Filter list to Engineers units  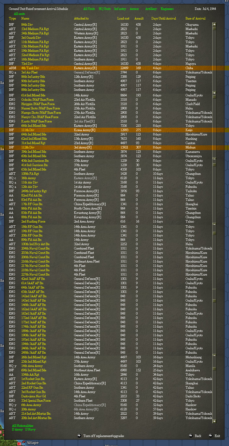tap(167, 9)
